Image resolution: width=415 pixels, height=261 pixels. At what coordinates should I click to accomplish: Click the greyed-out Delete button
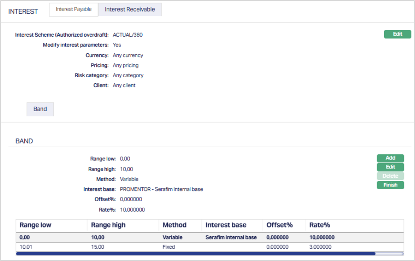(x=390, y=176)
